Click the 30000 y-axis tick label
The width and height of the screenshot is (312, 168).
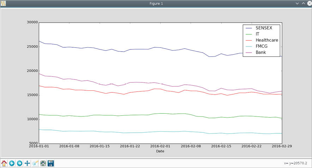[x=32, y=22]
